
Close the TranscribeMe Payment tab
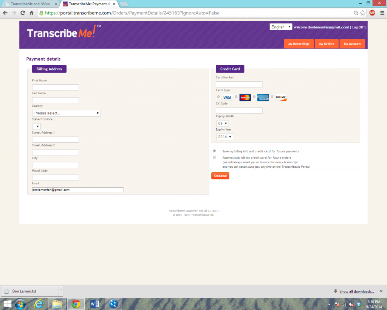pyautogui.click(x=114, y=4)
